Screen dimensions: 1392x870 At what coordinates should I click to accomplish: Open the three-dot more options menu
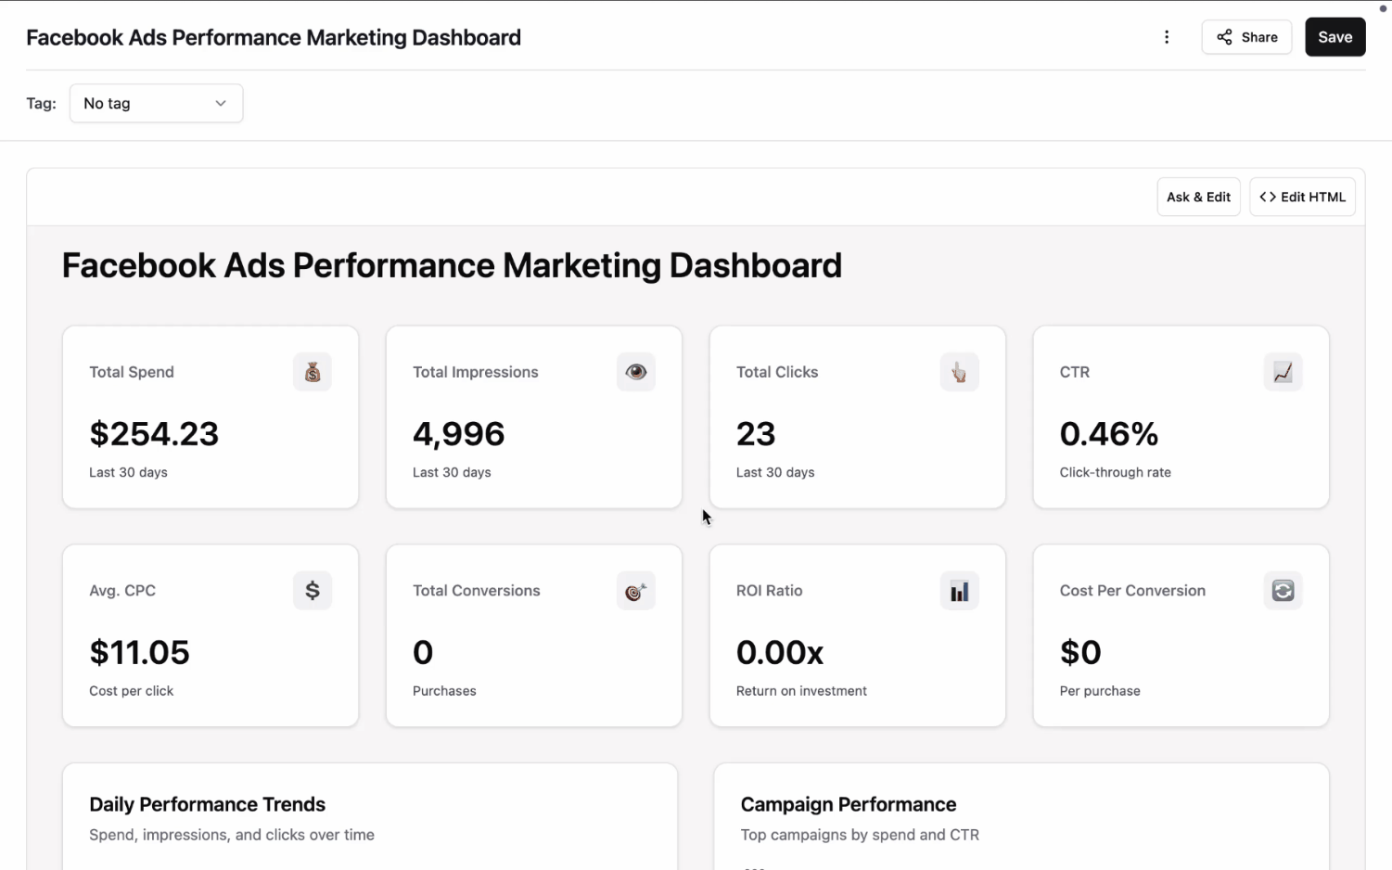tap(1167, 37)
